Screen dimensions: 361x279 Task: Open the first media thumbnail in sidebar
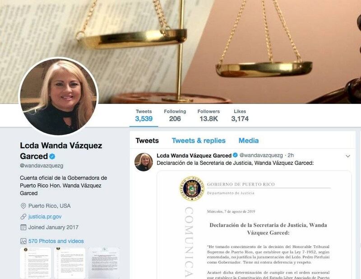pos(36,263)
